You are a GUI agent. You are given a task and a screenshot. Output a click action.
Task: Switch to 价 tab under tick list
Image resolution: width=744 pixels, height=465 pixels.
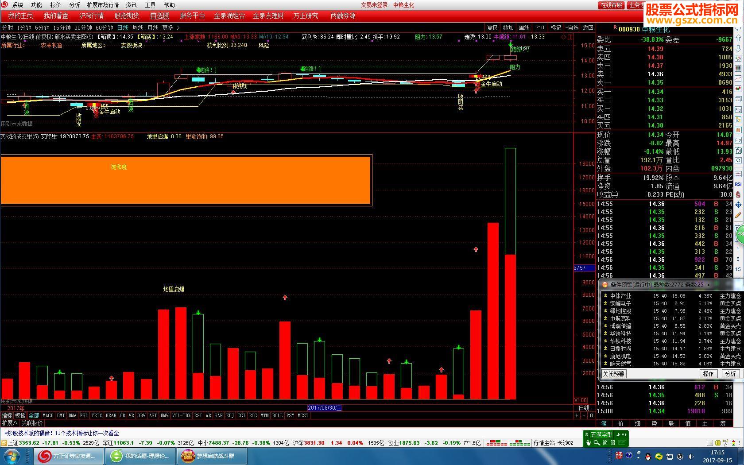[x=621, y=423]
